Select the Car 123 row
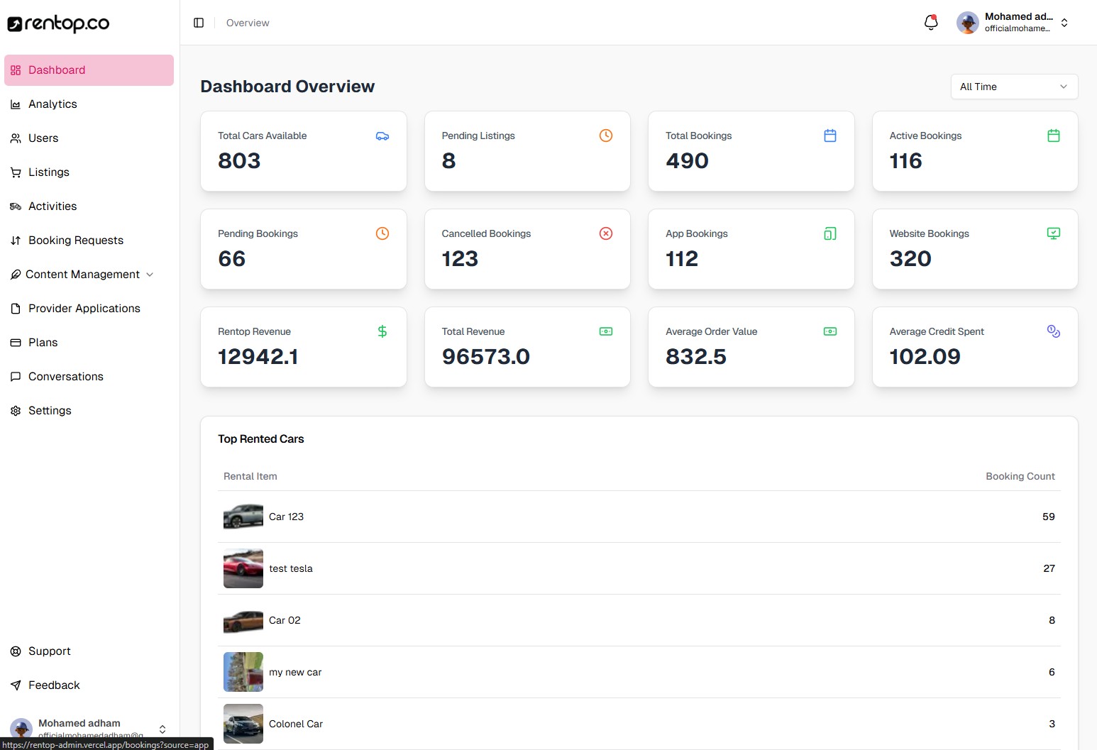Viewport: 1097px width, 750px height. (x=639, y=517)
